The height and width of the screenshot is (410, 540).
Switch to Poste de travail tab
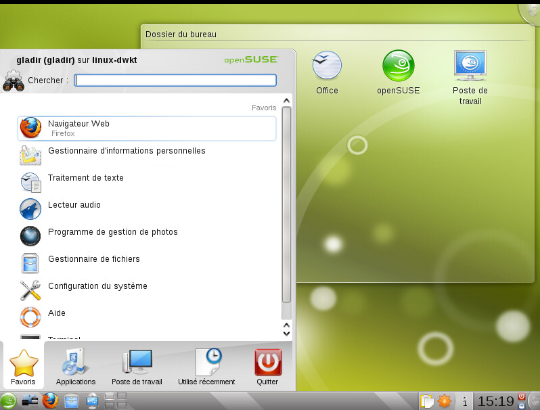(x=137, y=367)
